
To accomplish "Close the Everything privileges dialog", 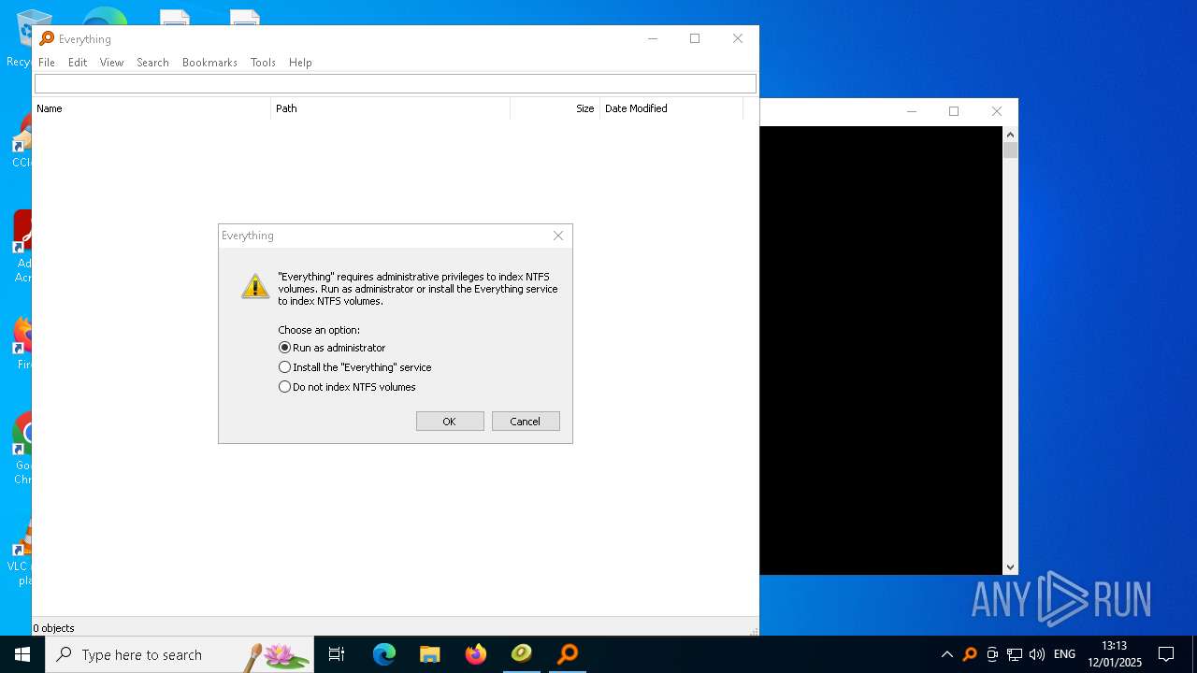I will point(558,236).
